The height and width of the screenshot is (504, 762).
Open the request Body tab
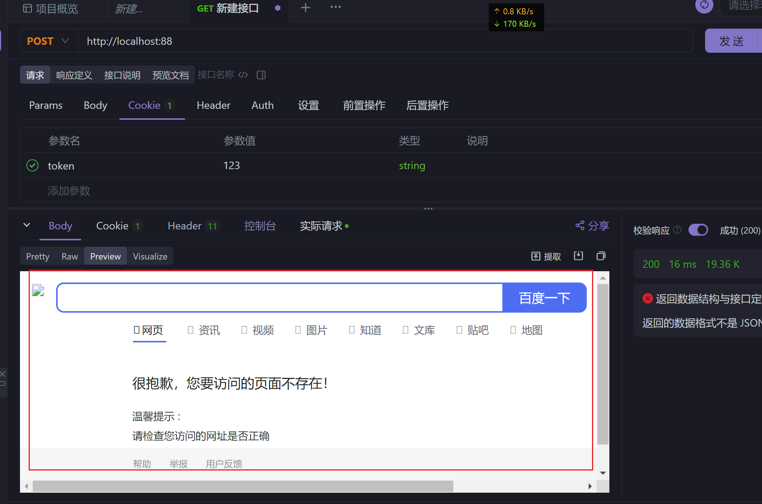pyautogui.click(x=95, y=105)
